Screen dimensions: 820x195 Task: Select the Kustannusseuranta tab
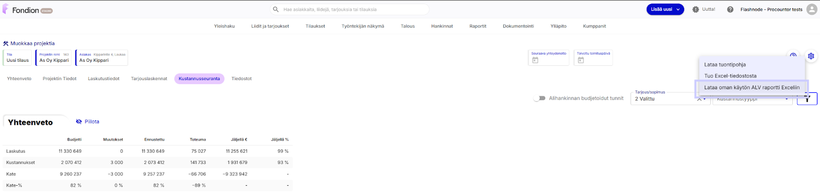pyautogui.click(x=199, y=79)
